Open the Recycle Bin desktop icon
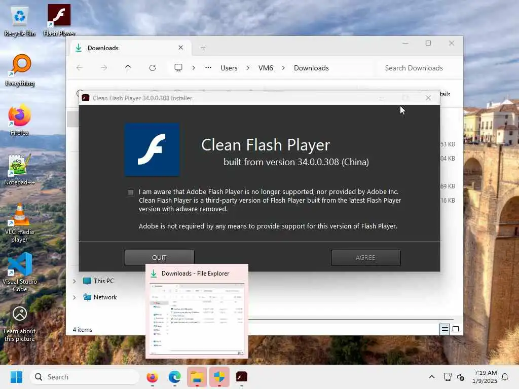The height and width of the screenshot is (389, 519). coord(20,21)
